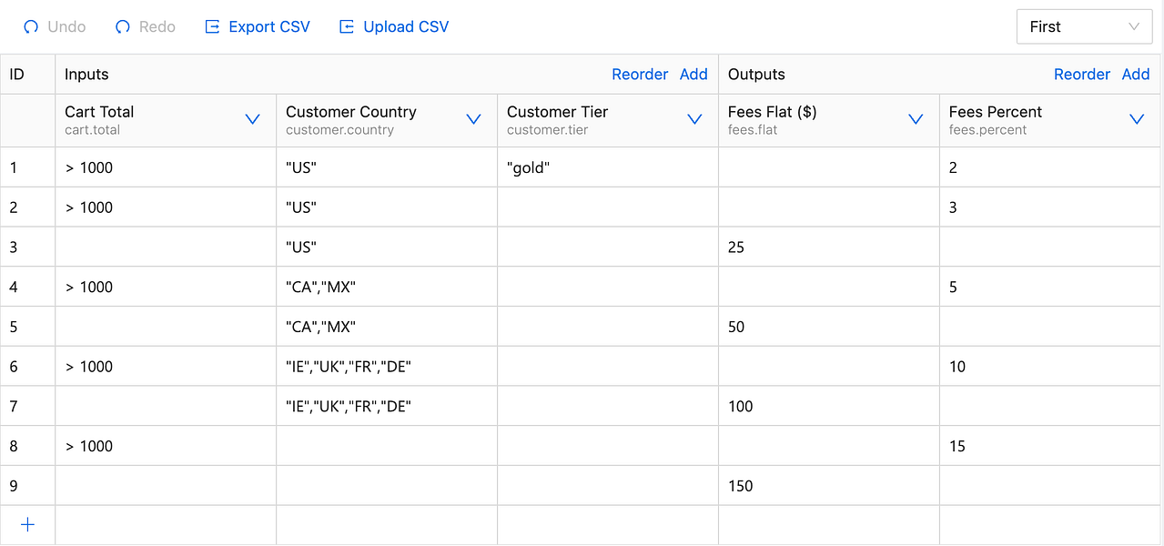
Task: Select row ID 4 cell
Action: pos(27,288)
